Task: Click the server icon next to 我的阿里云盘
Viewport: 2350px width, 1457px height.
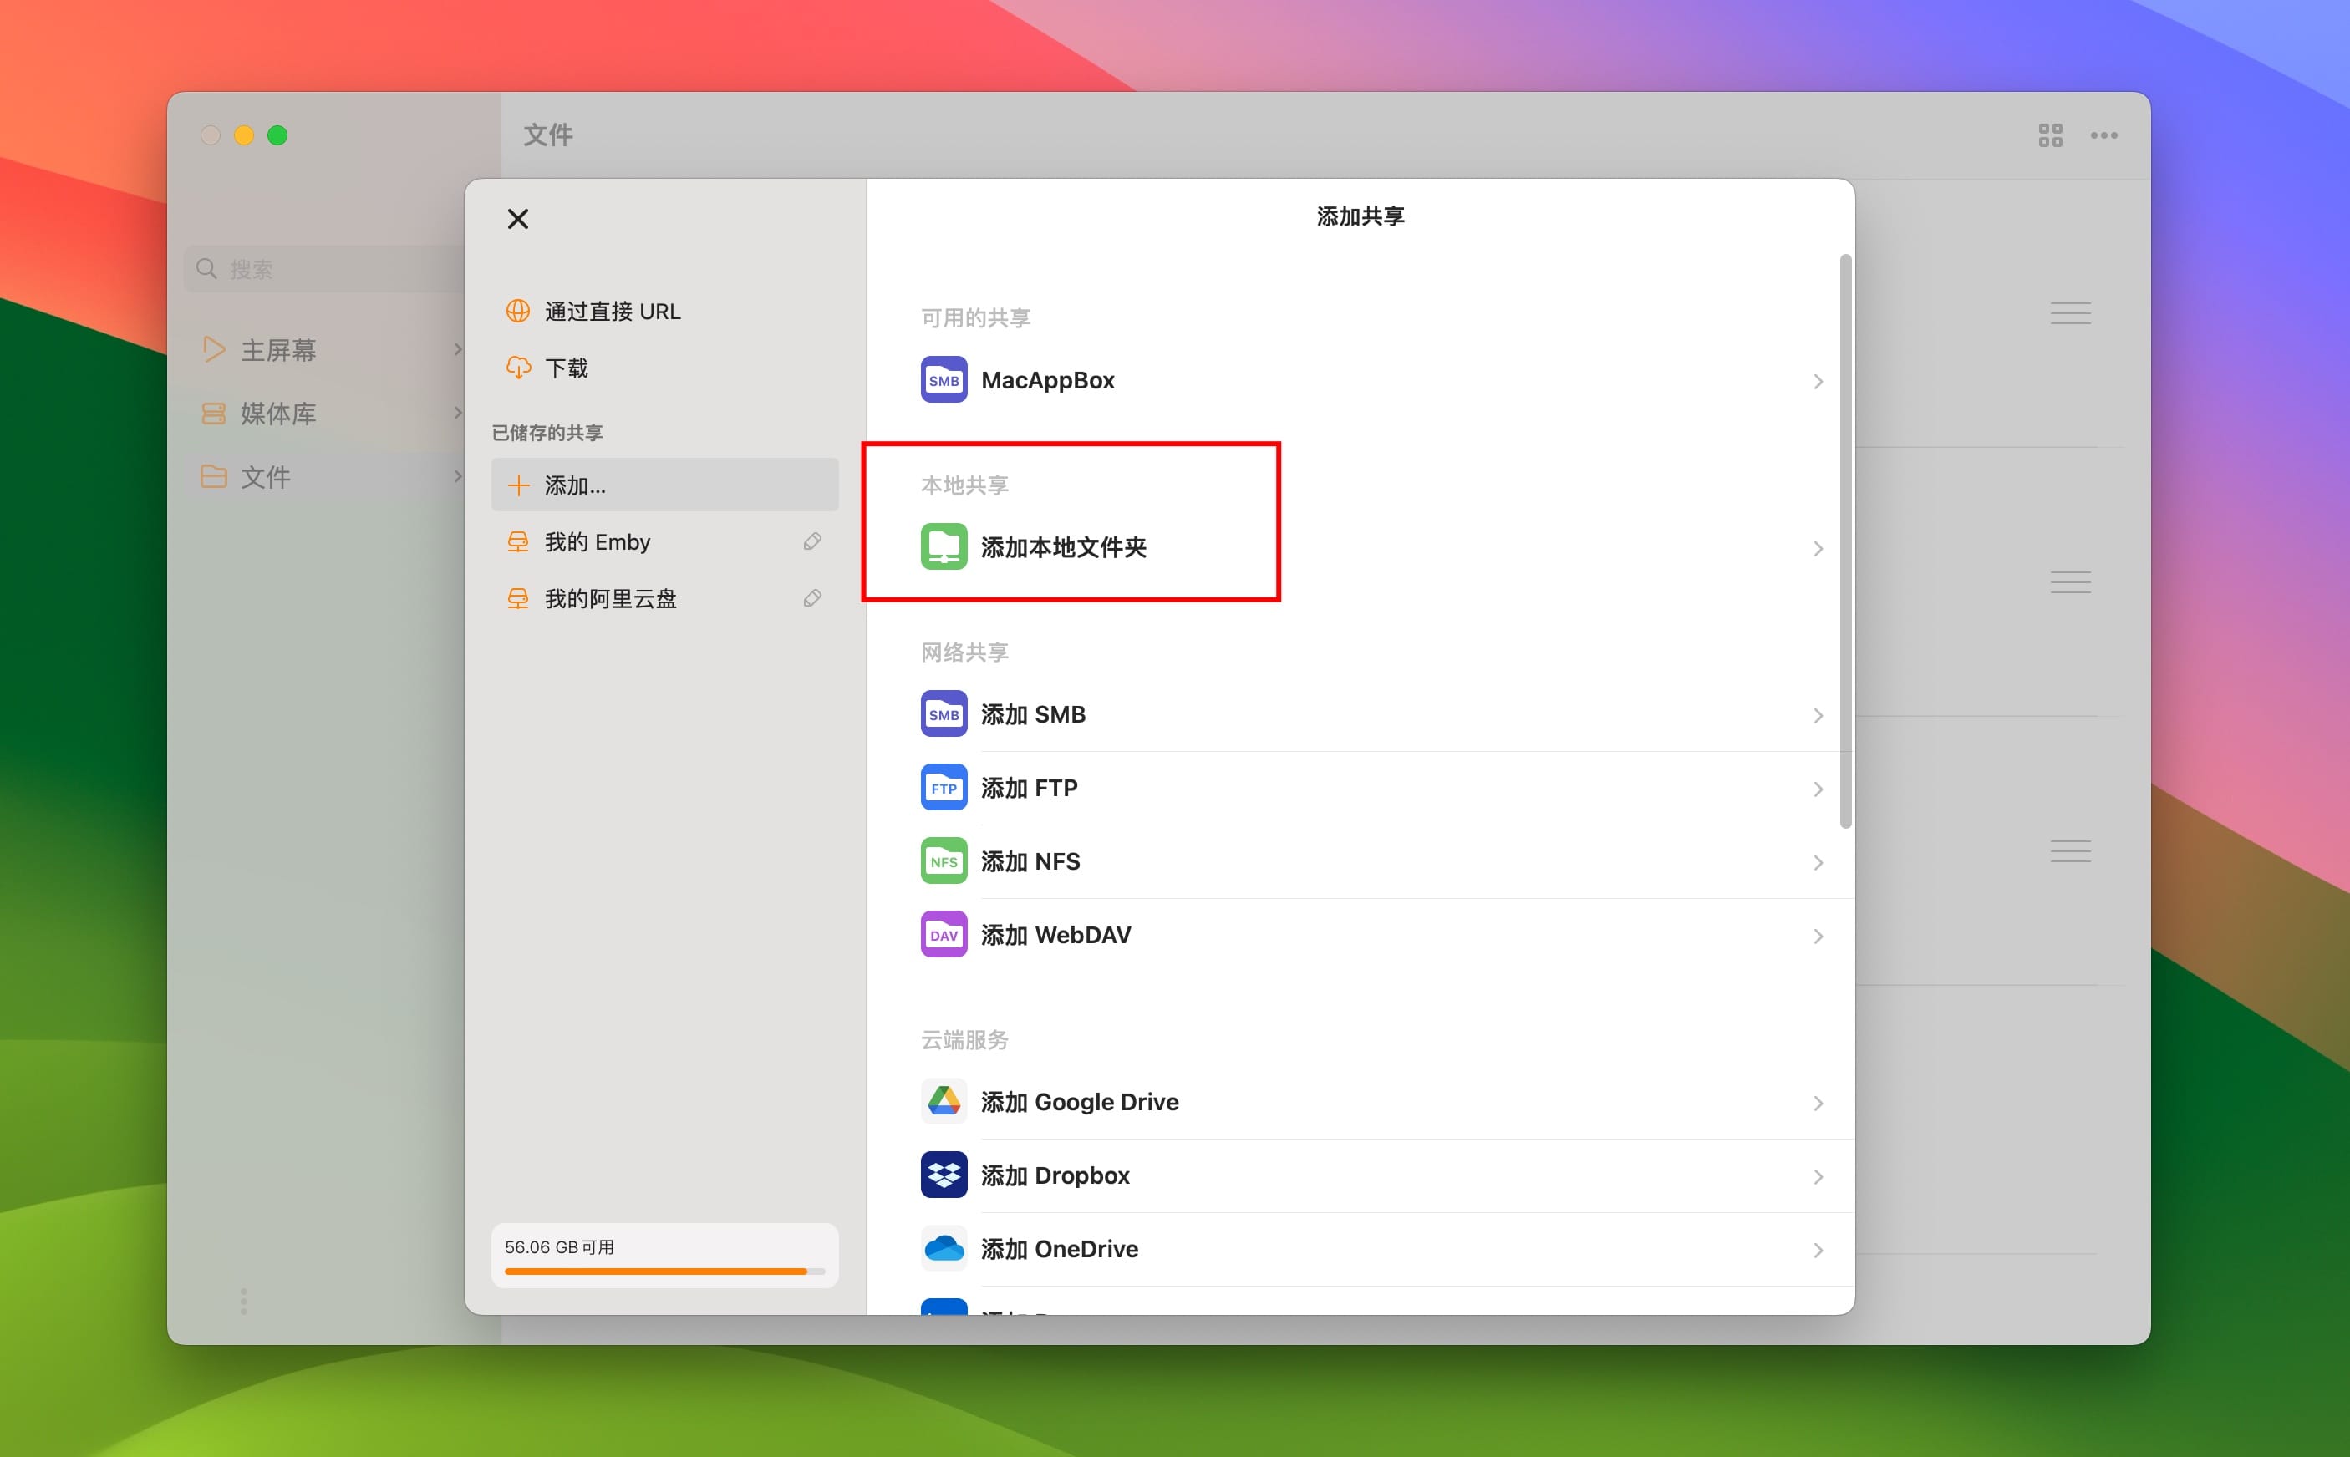Action: (517, 598)
